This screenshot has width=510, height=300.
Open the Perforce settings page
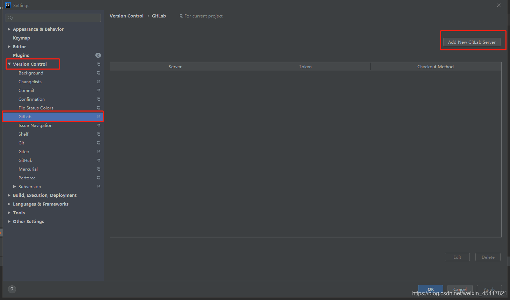27,178
